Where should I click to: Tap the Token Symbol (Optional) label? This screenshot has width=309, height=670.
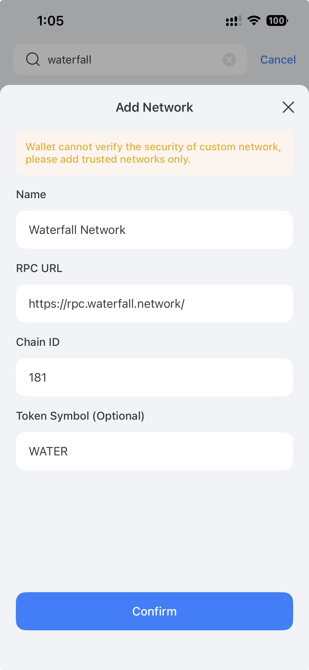(x=80, y=416)
